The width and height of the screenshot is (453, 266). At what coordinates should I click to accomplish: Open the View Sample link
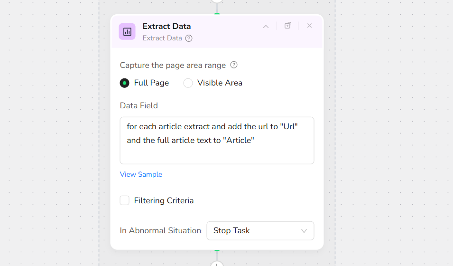coord(141,174)
